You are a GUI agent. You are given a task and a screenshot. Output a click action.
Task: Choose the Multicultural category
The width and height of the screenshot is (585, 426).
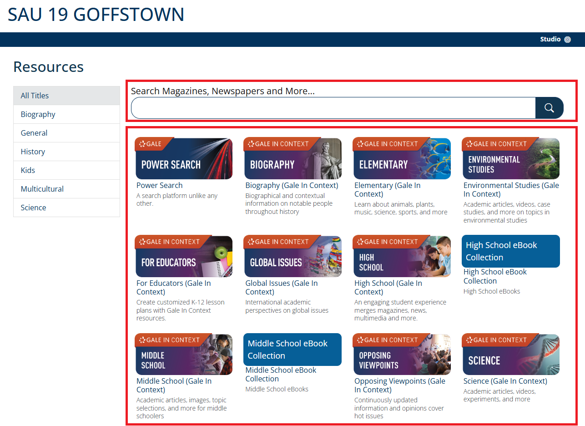66,189
